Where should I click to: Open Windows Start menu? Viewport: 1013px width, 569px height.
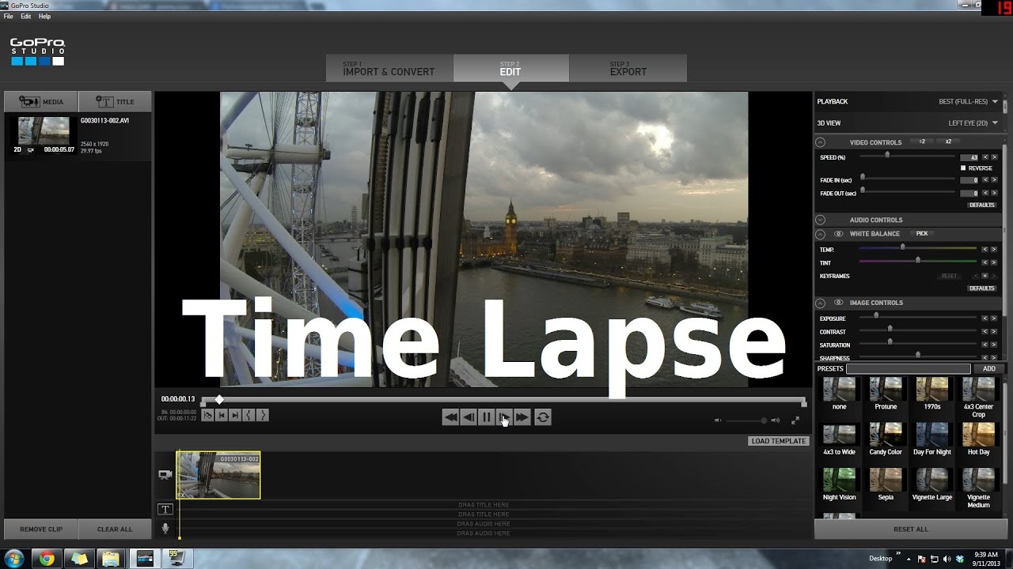tap(13, 559)
